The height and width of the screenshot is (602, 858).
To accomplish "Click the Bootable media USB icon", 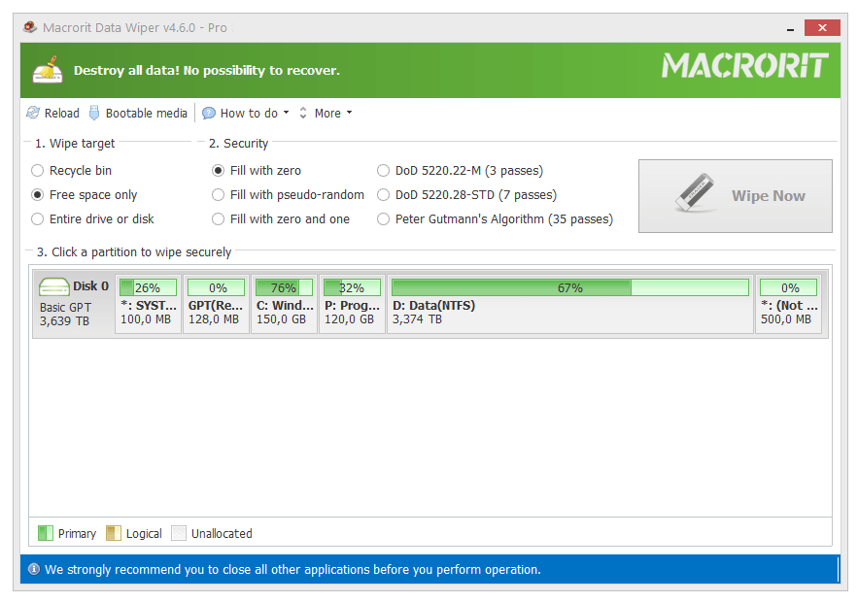I will click(x=94, y=113).
